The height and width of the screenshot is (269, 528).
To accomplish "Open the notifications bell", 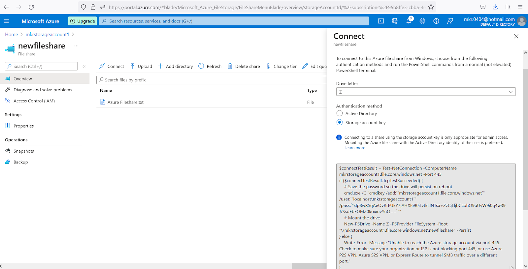I will [x=409, y=21].
